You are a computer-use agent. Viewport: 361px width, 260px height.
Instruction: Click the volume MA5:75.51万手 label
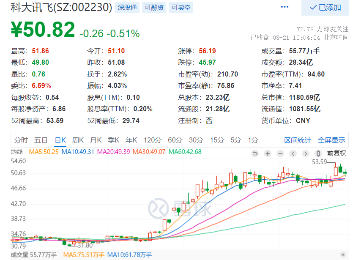[x=84, y=255]
